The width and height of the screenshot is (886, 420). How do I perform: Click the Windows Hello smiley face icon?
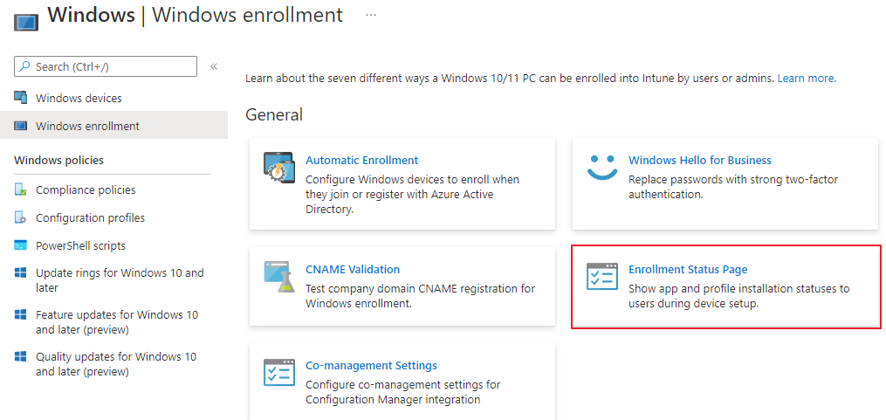point(602,168)
